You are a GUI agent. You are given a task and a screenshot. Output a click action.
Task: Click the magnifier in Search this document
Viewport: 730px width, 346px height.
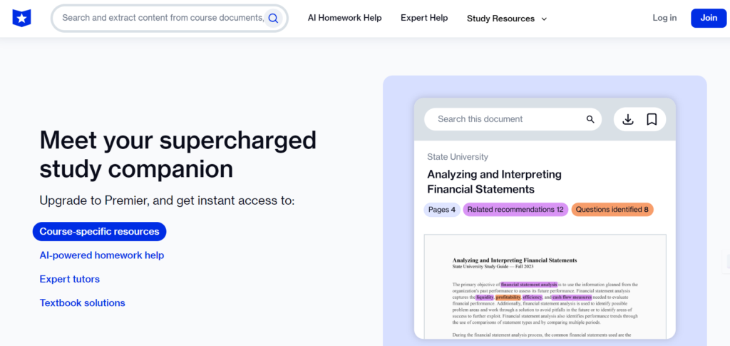click(590, 119)
